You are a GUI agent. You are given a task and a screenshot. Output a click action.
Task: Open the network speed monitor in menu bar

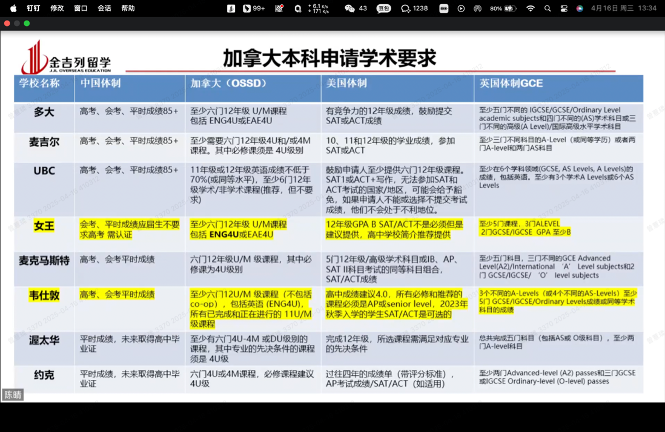pyautogui.click(x=319, y=8)
